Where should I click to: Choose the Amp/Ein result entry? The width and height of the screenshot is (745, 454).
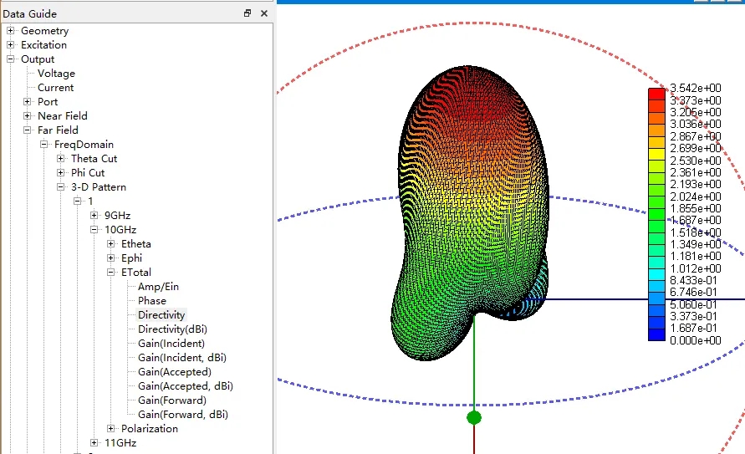tap(158, 286)
